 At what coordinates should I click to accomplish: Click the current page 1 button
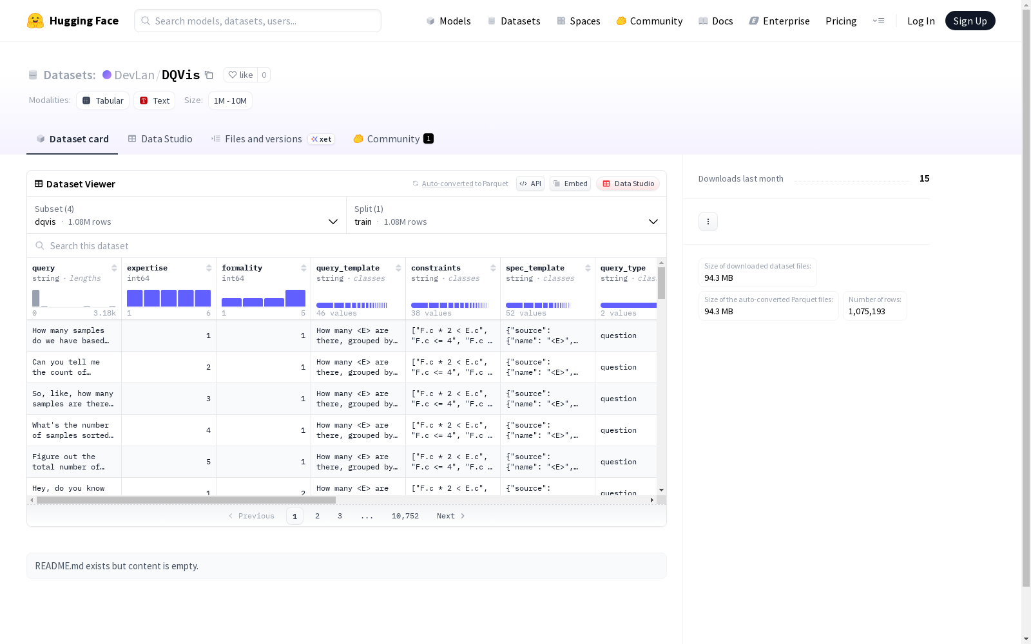(x=294, y=516)
